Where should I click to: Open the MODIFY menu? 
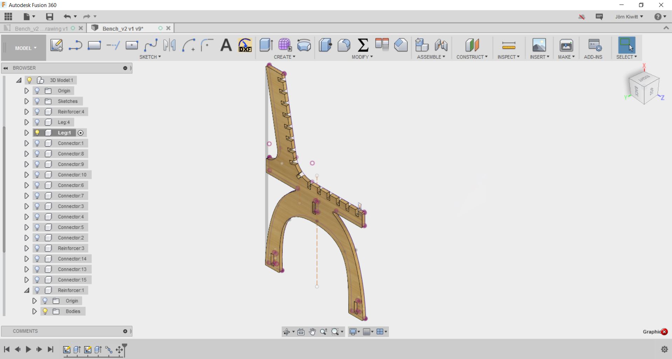(362, 57)
